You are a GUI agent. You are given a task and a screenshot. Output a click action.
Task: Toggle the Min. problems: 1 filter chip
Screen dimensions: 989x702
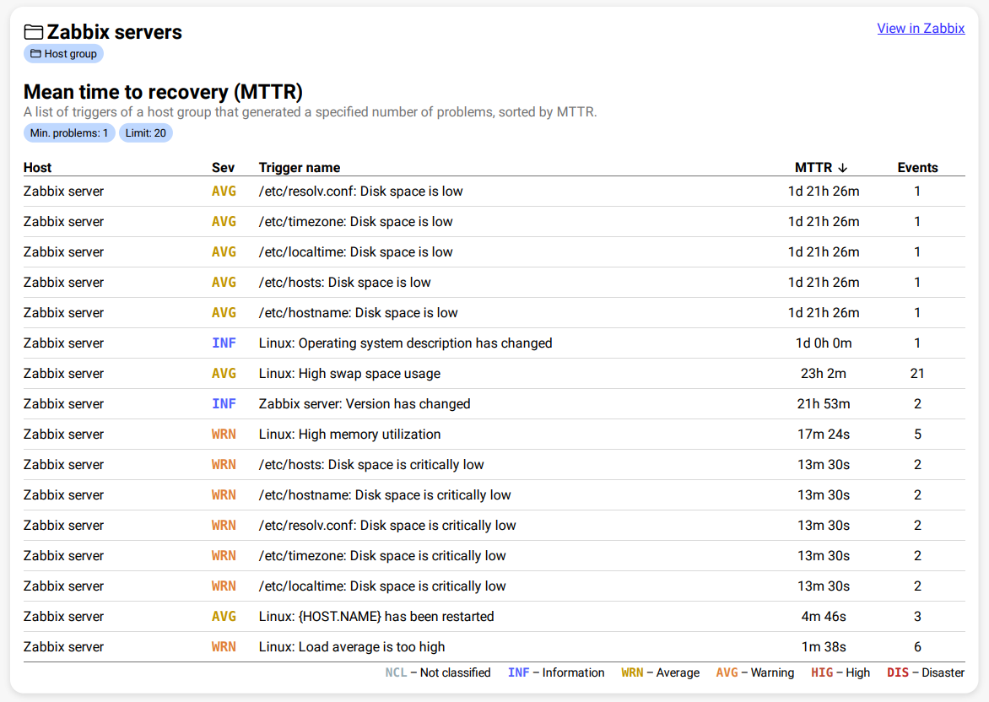tap(69, 132)
